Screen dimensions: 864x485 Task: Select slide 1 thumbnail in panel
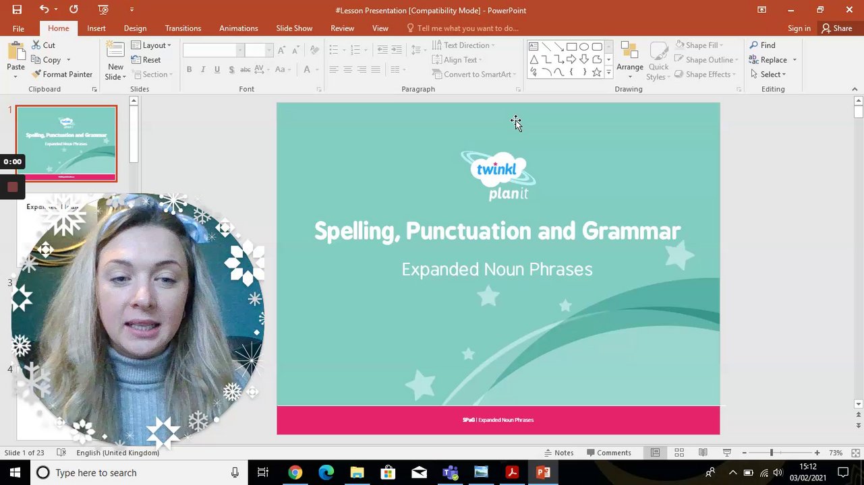[66, 143]
